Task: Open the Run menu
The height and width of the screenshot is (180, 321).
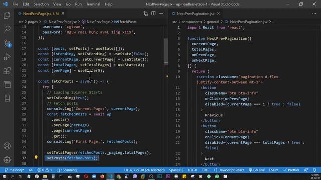Action: click(78, 4)
